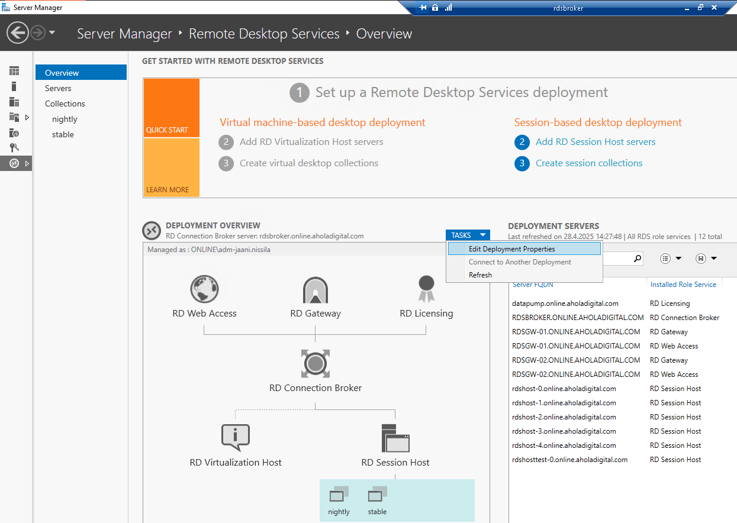737x523 pixels.
Task: Select RDSGW-01 RD Gateway row
Action: coord(623,332)
